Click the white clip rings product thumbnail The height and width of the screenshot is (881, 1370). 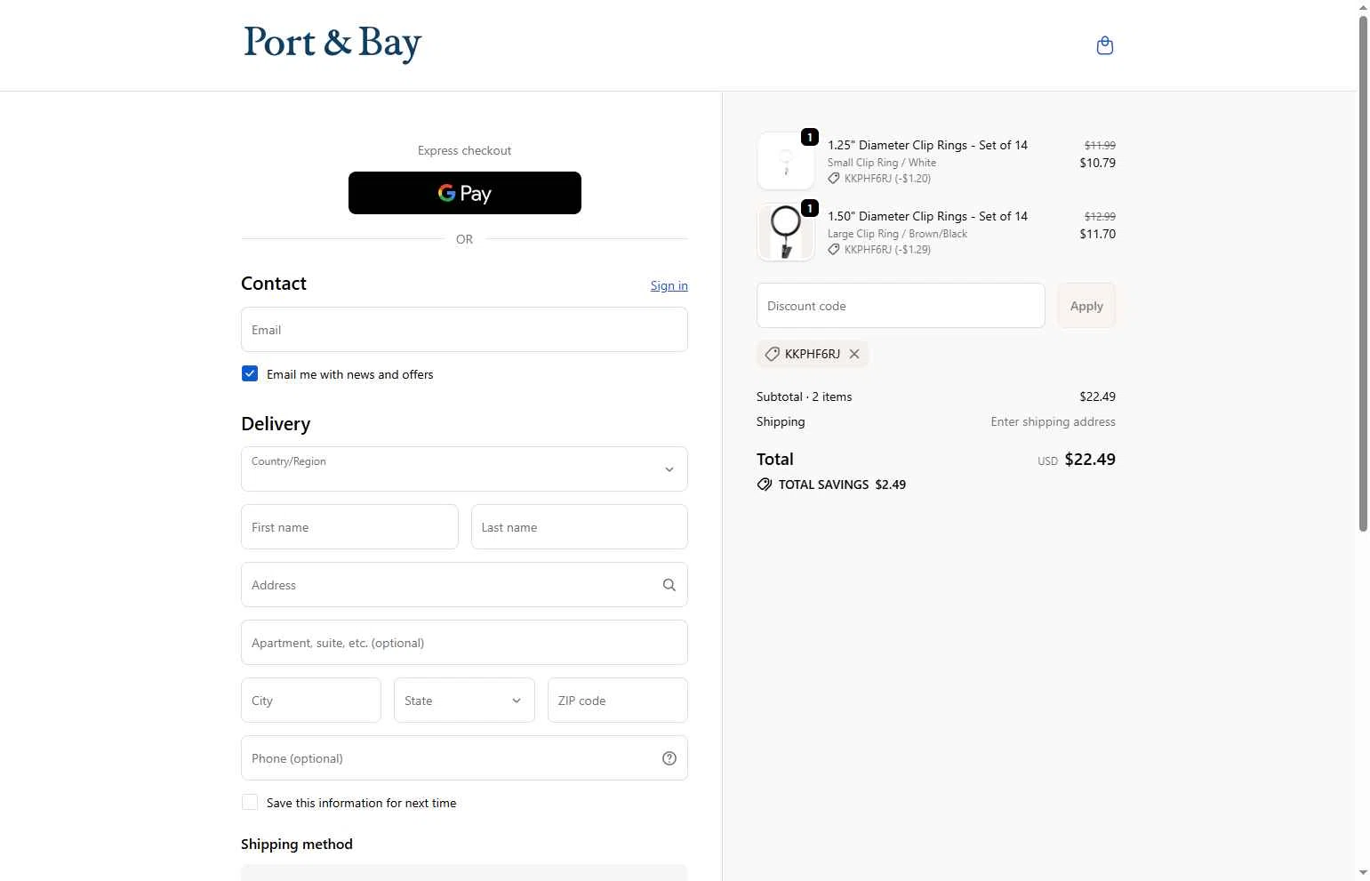click(786, 161)
